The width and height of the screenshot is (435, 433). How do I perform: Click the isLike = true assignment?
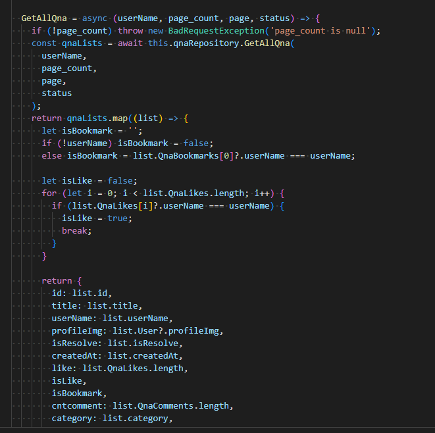97,218
